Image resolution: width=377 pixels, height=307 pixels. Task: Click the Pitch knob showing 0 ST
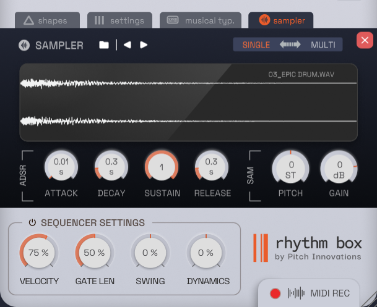click(290, 169)
